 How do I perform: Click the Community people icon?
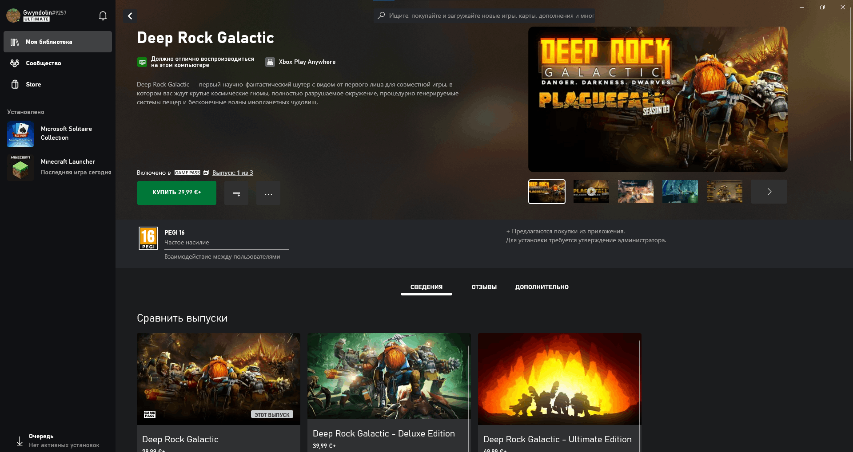[15, 63]
